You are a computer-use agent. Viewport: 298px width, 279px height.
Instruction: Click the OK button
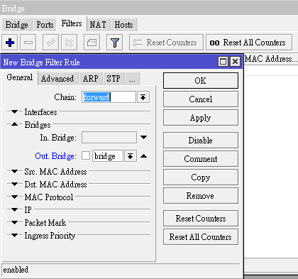point(201,81)
